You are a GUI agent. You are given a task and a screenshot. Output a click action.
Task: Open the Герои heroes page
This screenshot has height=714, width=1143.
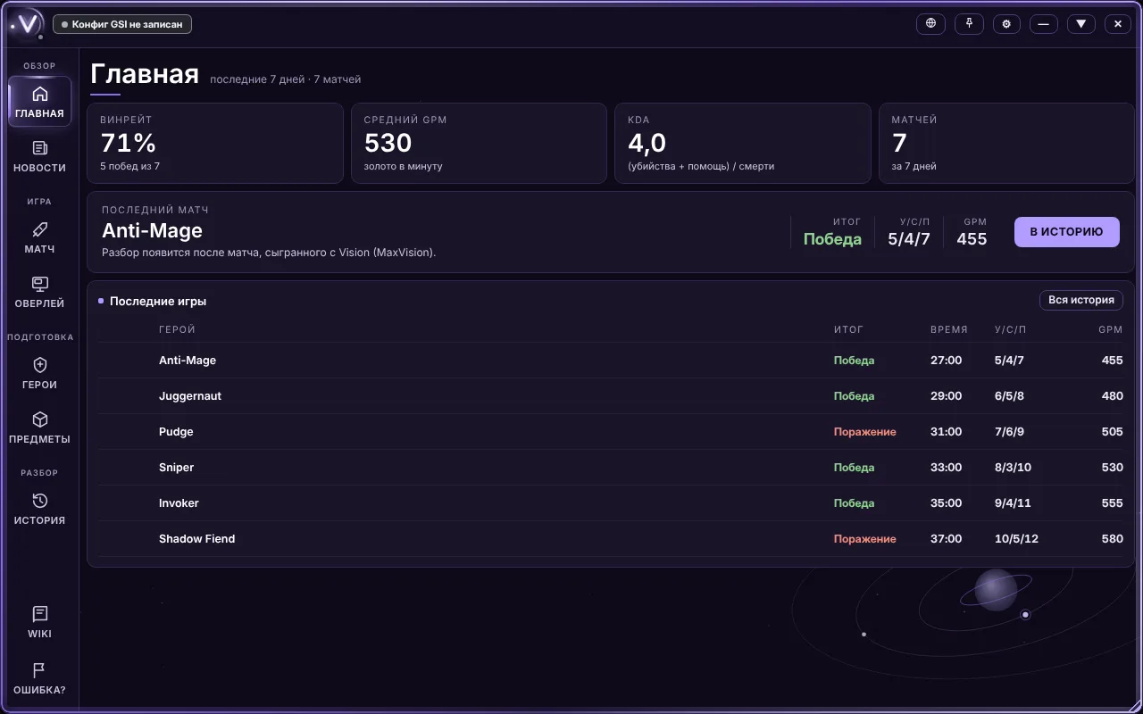pyautogui.click(x=39, y=373)
